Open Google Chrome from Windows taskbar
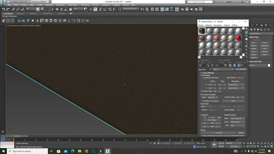274x154 pixels. tap(86, 151)
